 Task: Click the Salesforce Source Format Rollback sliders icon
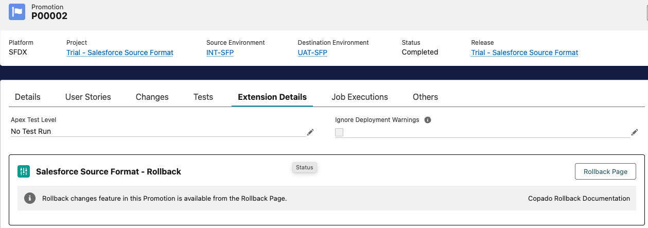click(24, 171)
